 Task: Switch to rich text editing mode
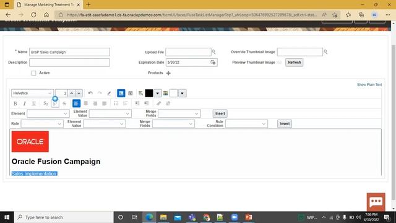click(121, 94)
